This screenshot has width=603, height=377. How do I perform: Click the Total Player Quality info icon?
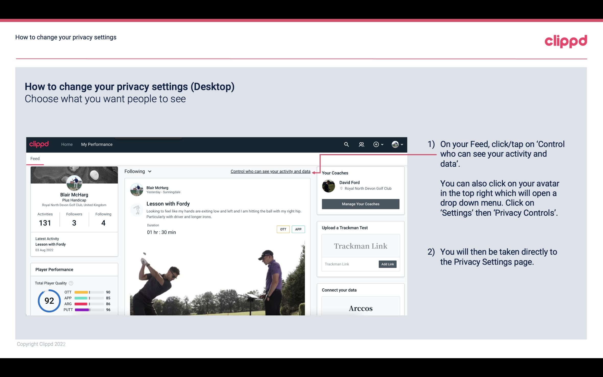(70, 283)
